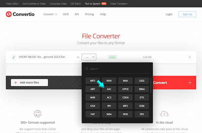This screenshot has width=202, height=133.
Task: Focus the format Search field
Action: (x=117, y=69)
